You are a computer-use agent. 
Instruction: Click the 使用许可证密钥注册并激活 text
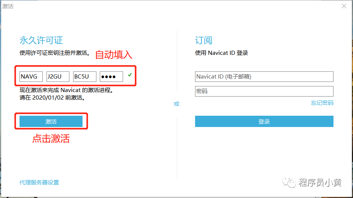(55, 53)
